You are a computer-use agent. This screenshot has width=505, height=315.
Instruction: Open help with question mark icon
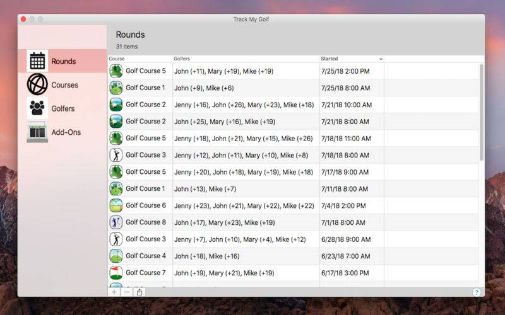477,292
